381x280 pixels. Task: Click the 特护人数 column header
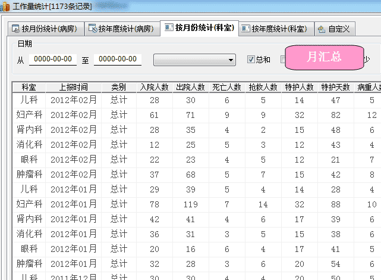pos(300,87)
